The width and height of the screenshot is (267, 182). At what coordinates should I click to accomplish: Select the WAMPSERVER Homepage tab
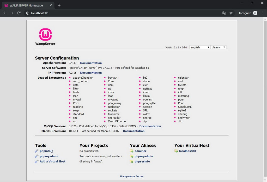28,5
